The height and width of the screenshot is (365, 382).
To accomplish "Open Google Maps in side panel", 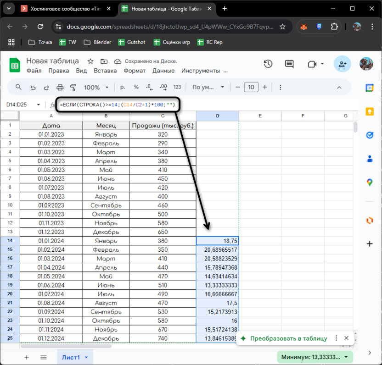I will 370,182.
